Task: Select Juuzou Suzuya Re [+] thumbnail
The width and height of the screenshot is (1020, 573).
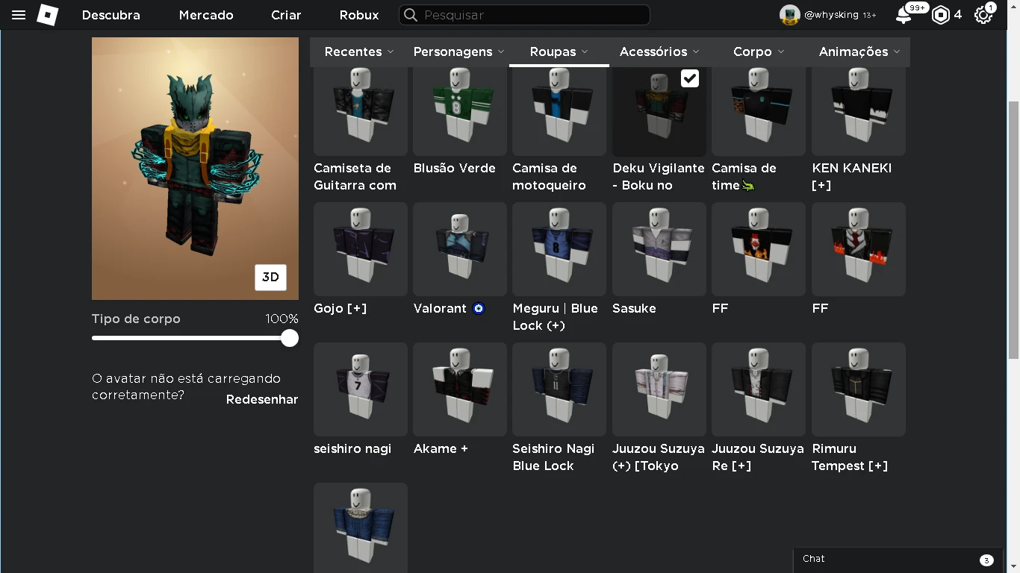Action: (759, 389)
